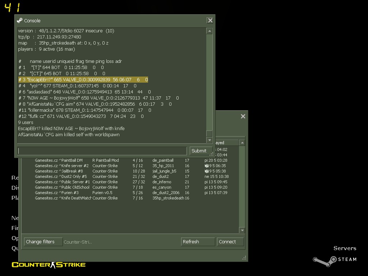
Task: Click the "yol^" player console line
Action: point(77,86)
